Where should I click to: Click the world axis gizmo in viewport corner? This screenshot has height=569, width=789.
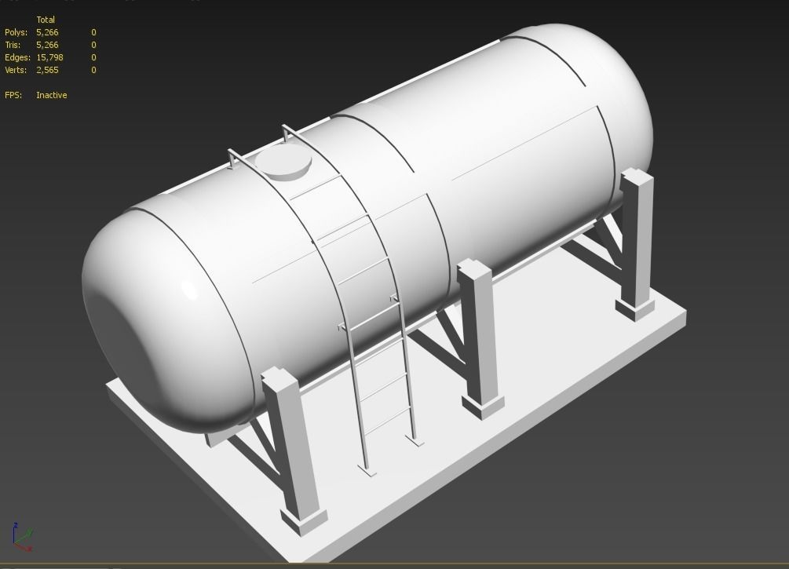click(x=20, y=539)
